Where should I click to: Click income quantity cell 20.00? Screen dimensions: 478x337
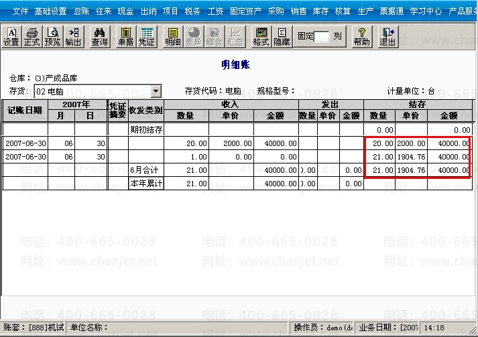pos(186,143)
